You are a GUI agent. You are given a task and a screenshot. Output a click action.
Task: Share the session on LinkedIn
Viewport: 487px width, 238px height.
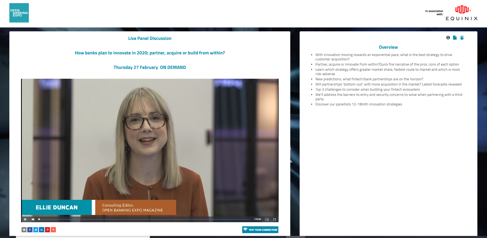tap(41, 229)
